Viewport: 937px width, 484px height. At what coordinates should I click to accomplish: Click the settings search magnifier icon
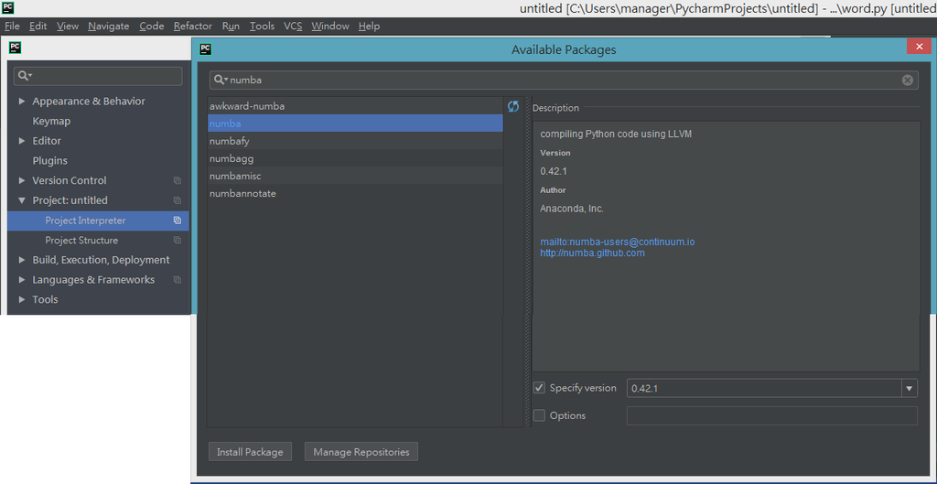point(25,76)
